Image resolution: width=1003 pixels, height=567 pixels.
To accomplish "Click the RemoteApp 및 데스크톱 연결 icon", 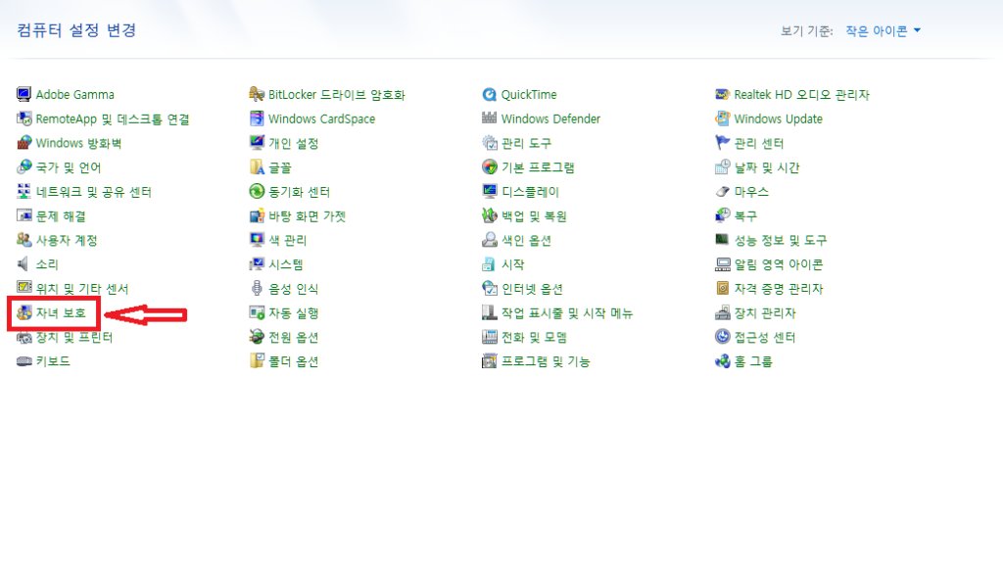I will point(24,118).
